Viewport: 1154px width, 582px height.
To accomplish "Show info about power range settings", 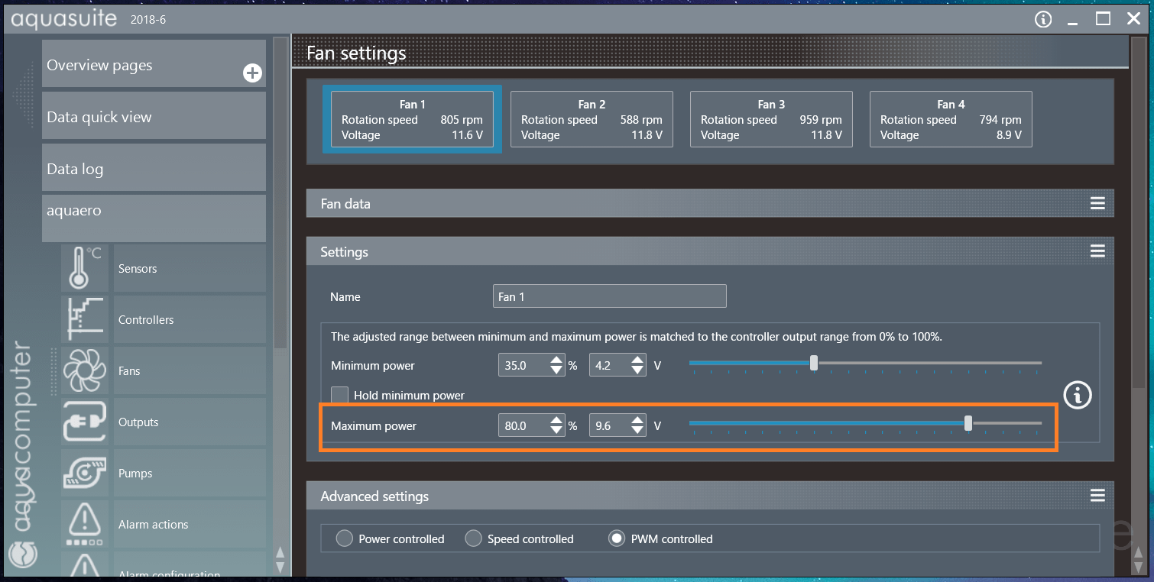I will point(1078,395).
